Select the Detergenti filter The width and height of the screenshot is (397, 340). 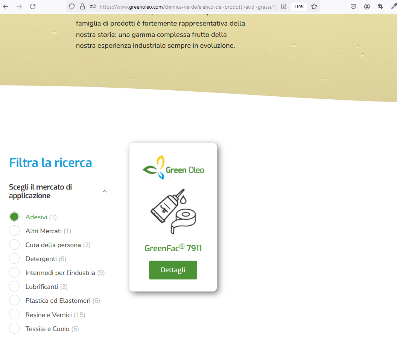[14, 258]
